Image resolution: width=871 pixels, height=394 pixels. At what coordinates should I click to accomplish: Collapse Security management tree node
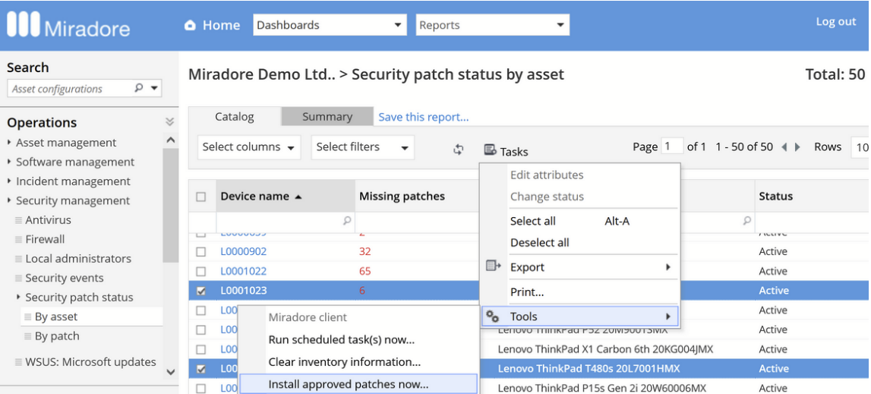point(9,201)
